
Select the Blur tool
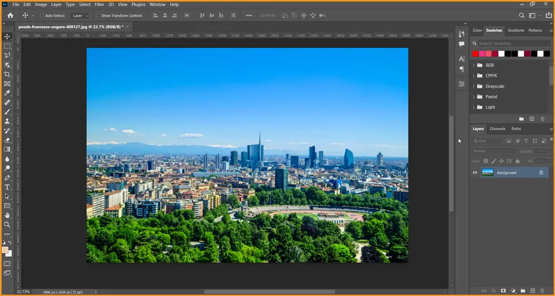coord(7,159)
